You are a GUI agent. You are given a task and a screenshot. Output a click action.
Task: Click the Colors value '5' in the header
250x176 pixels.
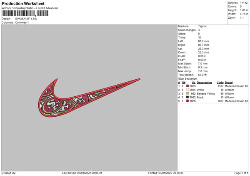241,7
